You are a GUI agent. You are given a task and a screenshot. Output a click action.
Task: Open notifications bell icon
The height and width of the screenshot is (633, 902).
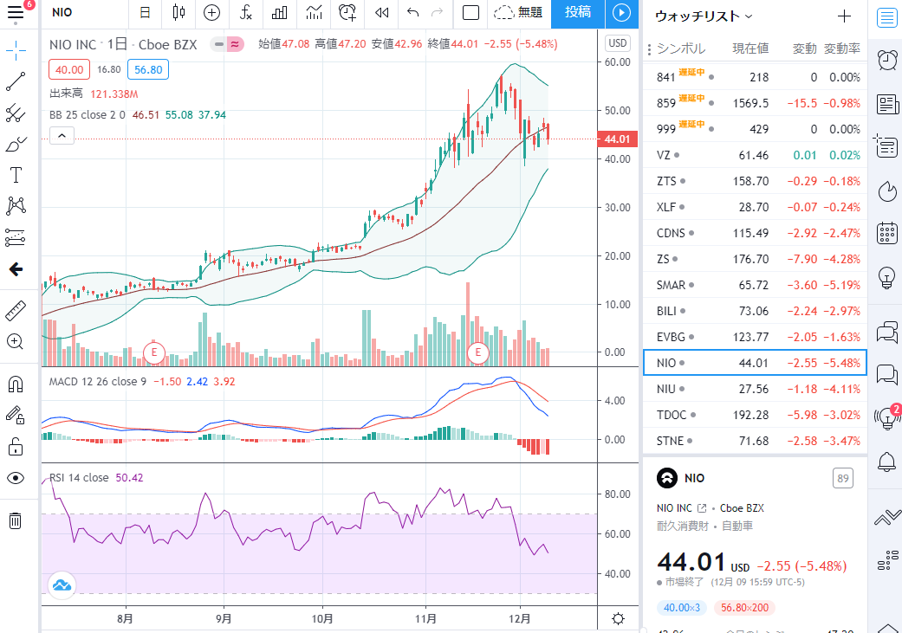click(x=886, y=461)
